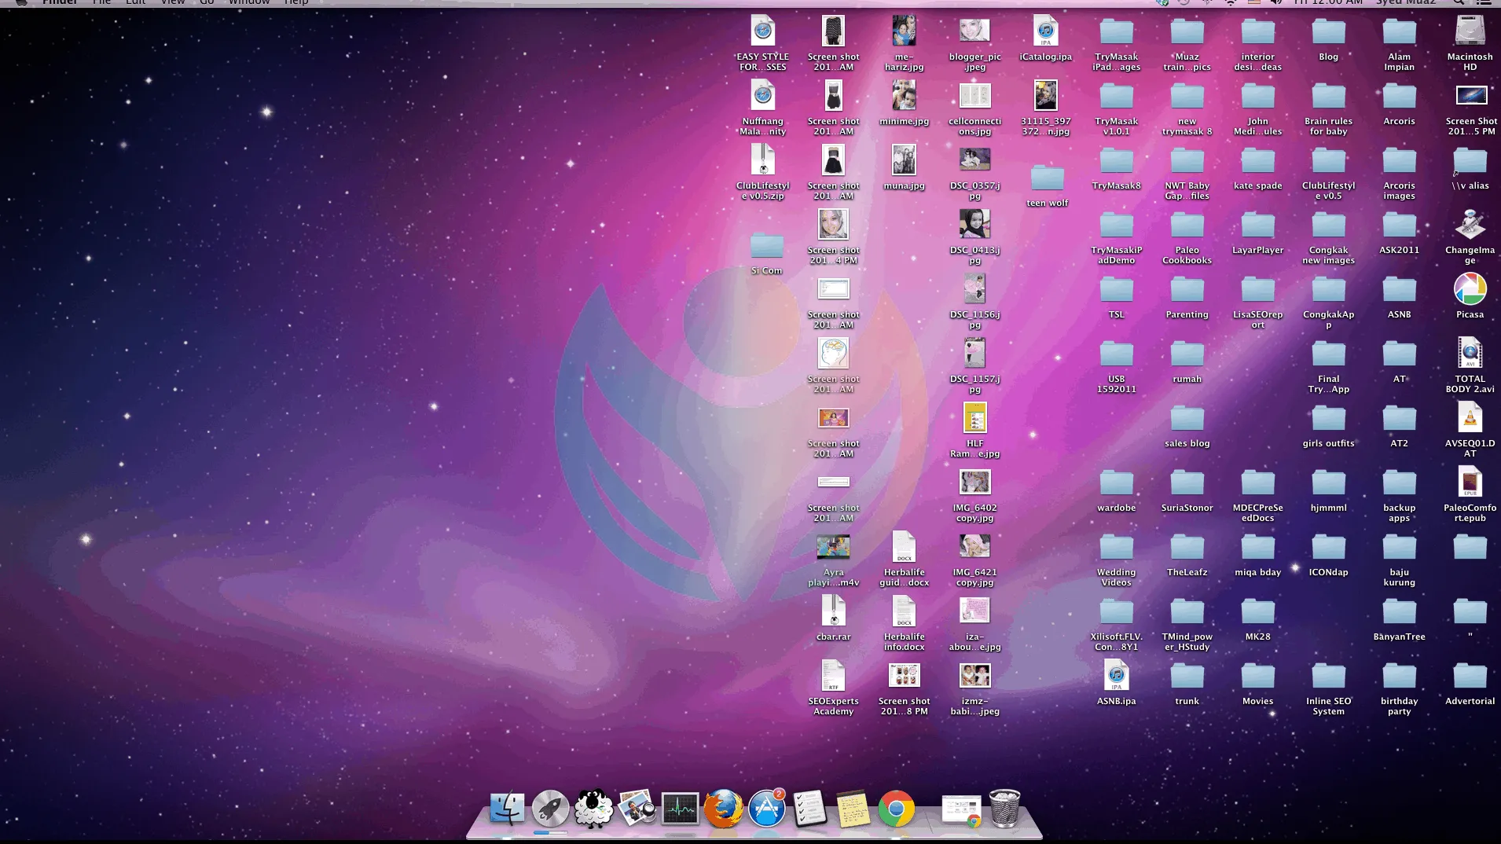Launch Firefox from the dock
1501x844 pixels.
723,809
